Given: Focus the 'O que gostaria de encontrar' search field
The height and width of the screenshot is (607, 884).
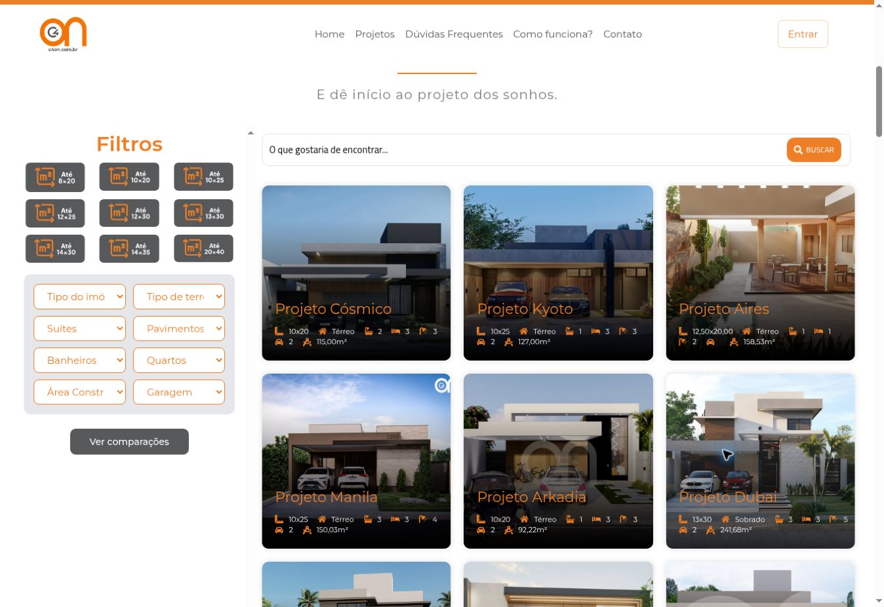Looking at the screenshot, I should (525, 150).
